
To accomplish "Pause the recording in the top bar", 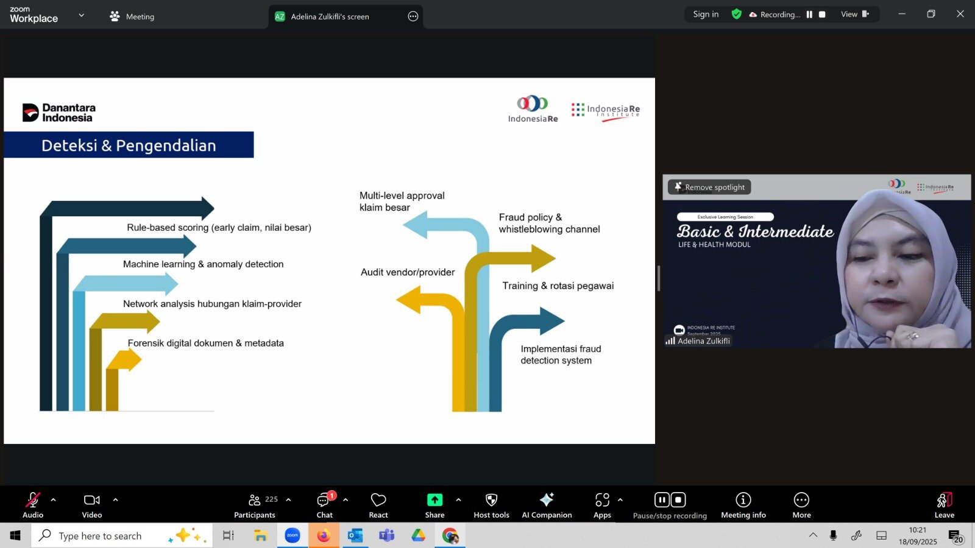I will (809, 15).
